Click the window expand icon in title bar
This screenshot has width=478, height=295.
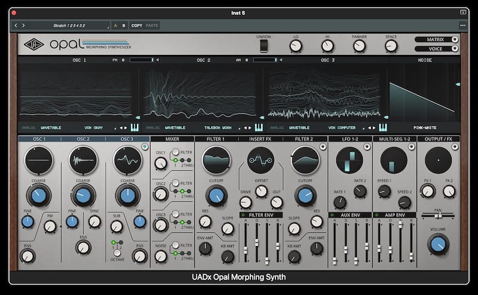tap(462, 12)
